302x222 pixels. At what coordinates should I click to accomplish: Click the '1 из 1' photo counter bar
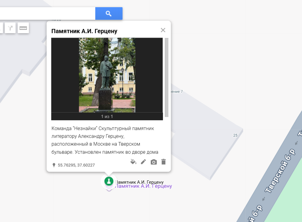point(107,116)
